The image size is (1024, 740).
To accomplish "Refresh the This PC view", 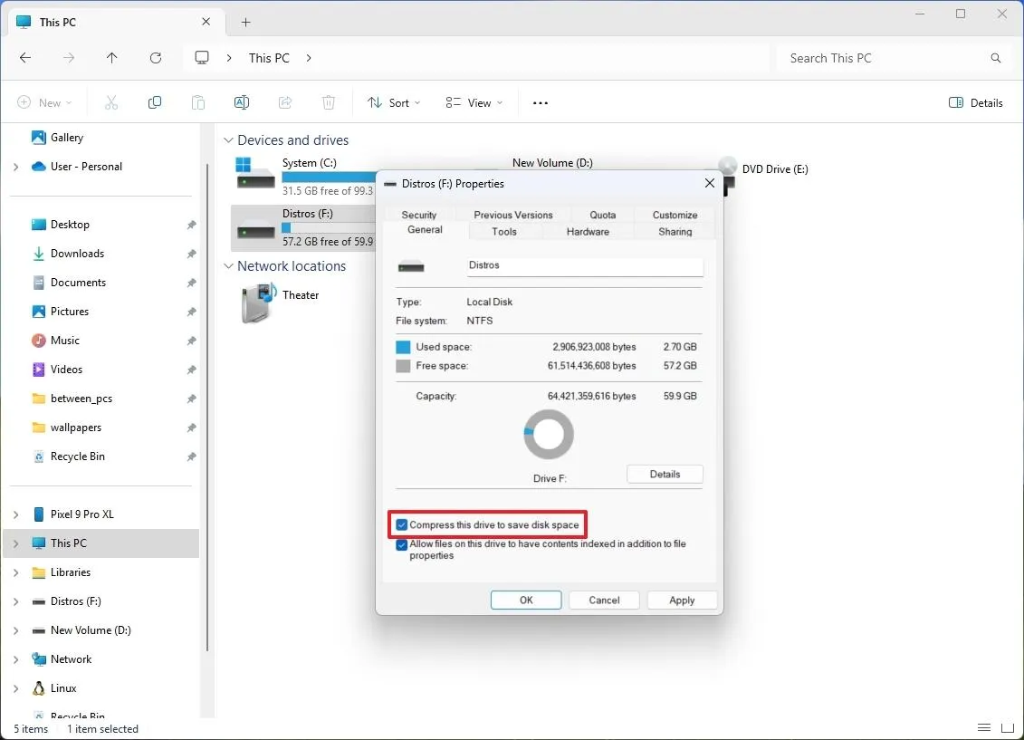I will click(x=156, y=57).
